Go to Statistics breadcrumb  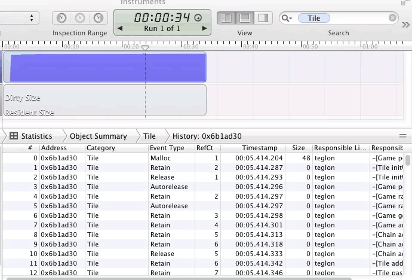point(36,136)
